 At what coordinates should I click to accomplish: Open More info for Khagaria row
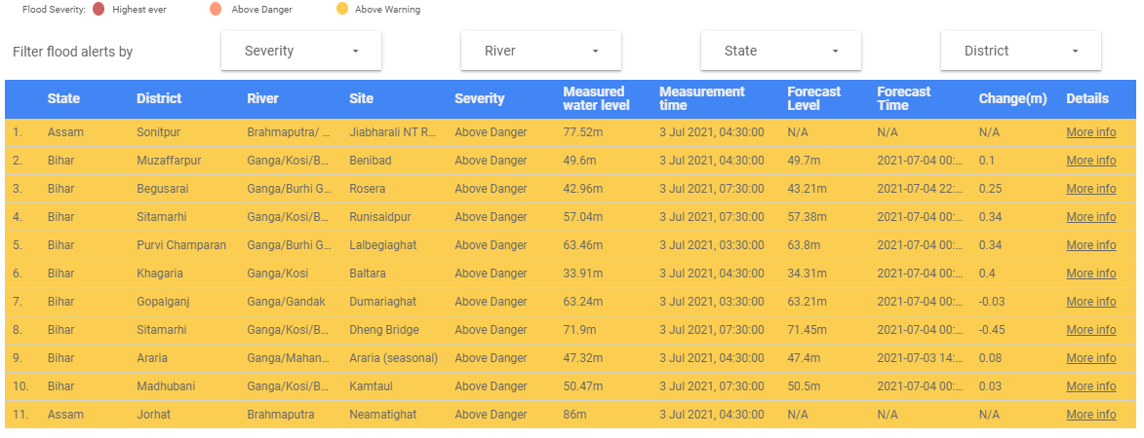(x=1090, y=274)
